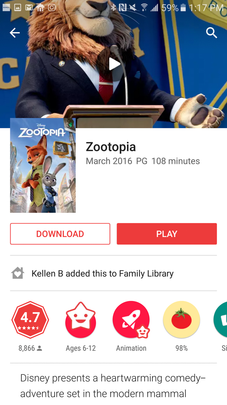Tap the Zootopia movie title
Screen dimensions: 227x405
(x=111, y=147)
